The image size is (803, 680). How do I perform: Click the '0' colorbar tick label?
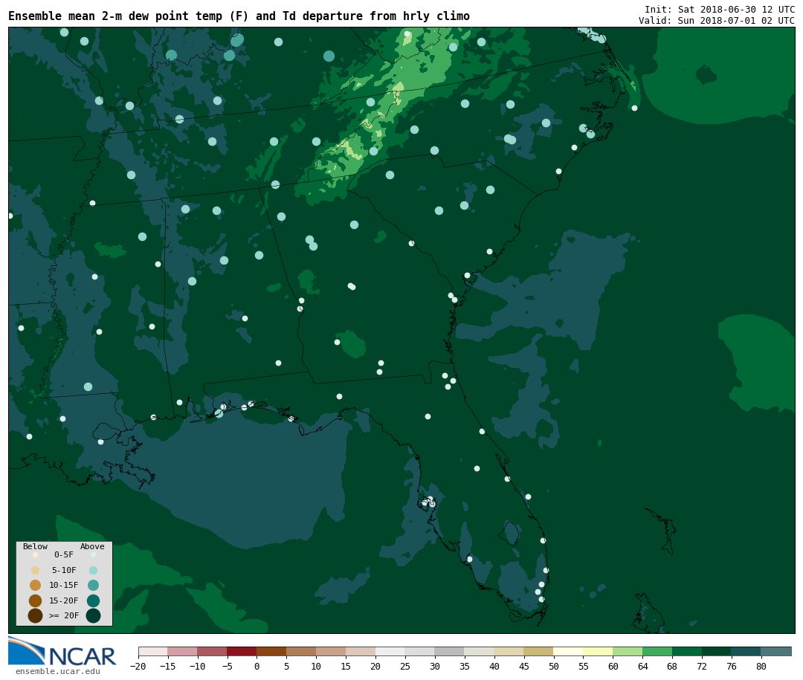point(257,666)
